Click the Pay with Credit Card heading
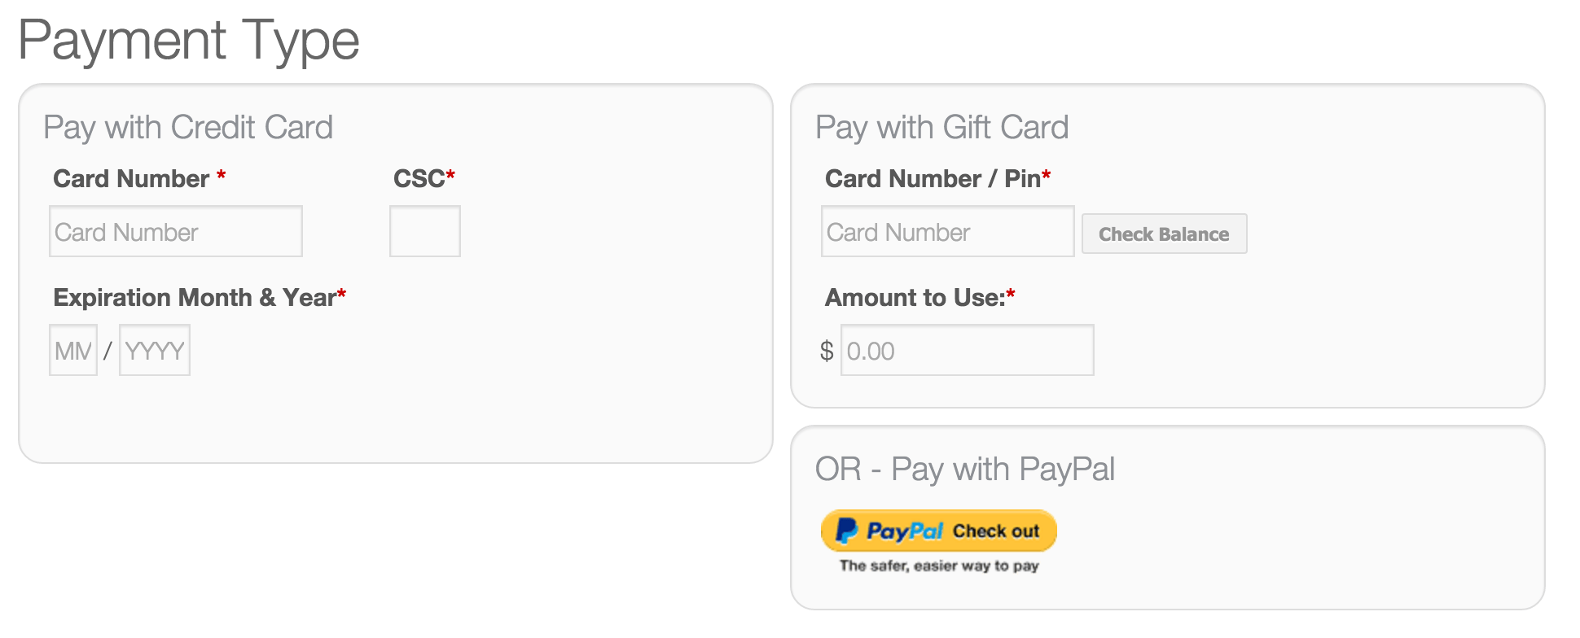This screenshot has height=638, width=1580. pos(188,128)
